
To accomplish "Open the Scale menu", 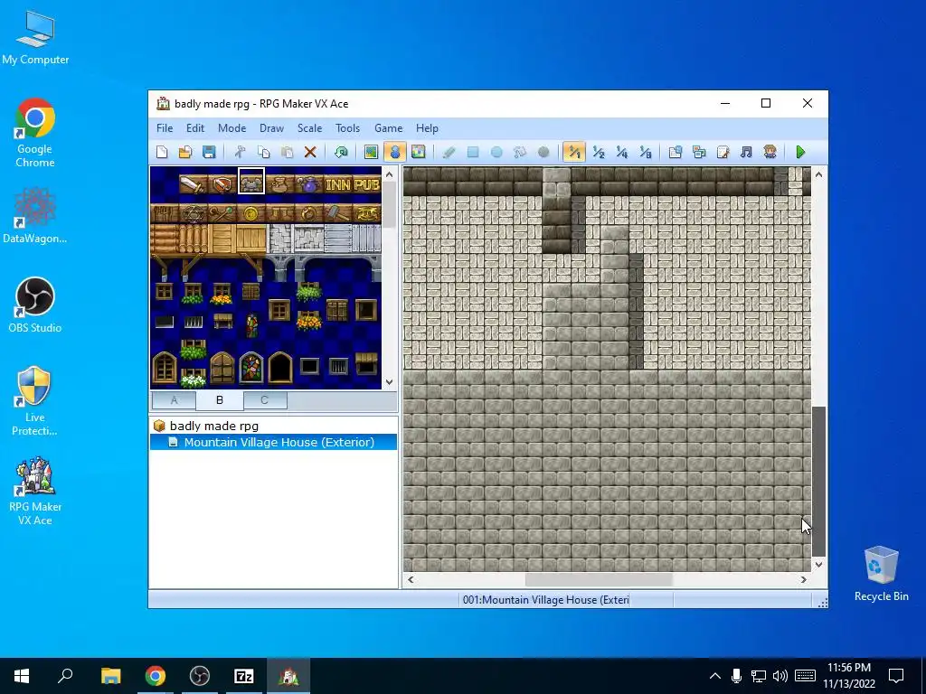I will 309,128.
